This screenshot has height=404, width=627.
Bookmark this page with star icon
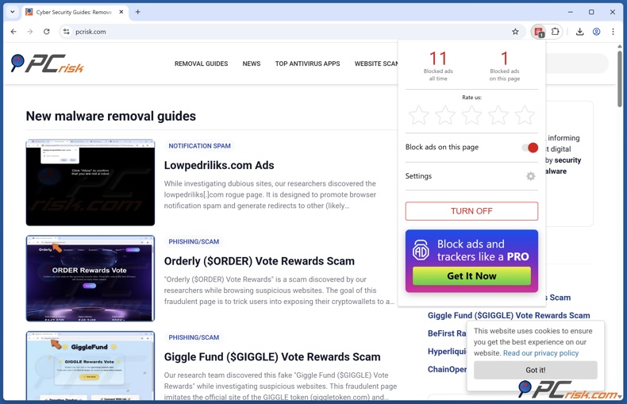point(515,32)
